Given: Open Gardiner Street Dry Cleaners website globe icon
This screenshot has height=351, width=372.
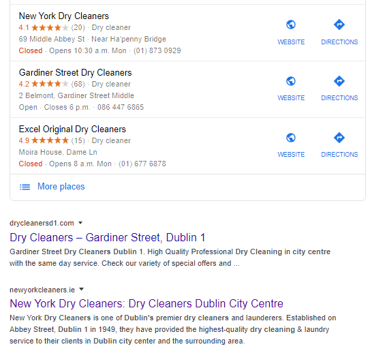Looking at the screenshot, I should (x=291, y=81).
